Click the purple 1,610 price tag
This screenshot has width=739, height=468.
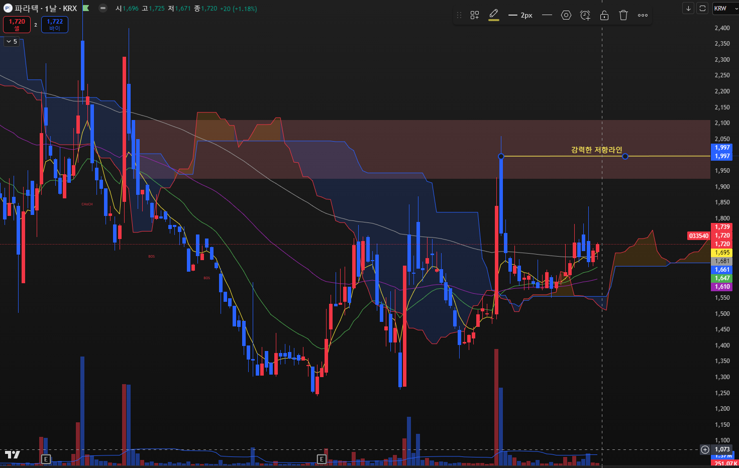(722, 287)
